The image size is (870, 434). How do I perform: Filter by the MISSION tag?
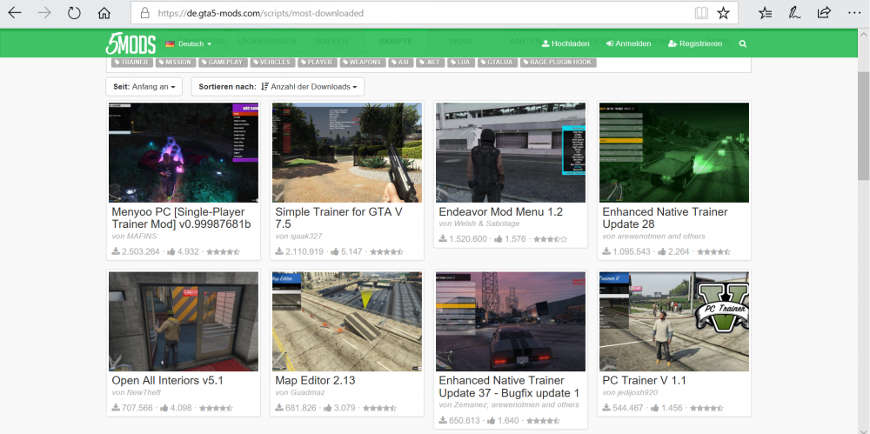tap(175, 62)
